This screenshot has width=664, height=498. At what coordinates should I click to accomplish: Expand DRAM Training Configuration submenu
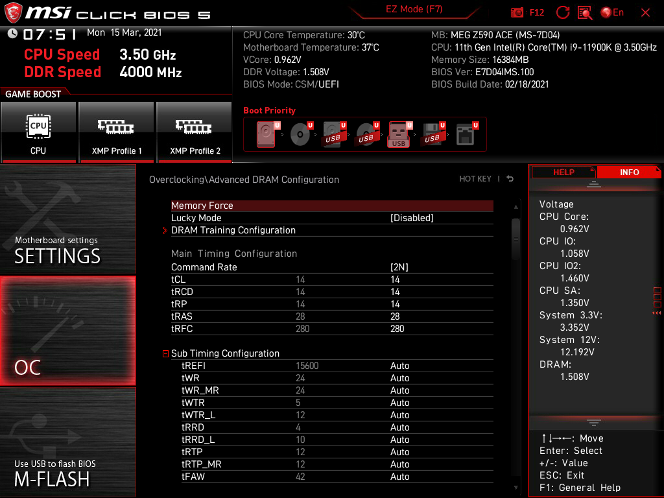tap(233, 230)
